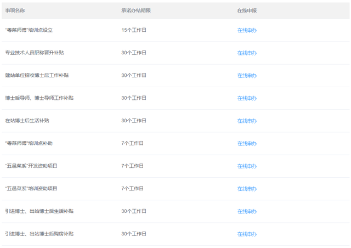351x248 pixels.
Task: Click 在线申办 for 博士后导师、博士导师工作补贴
Action: [x=247, y=98]
